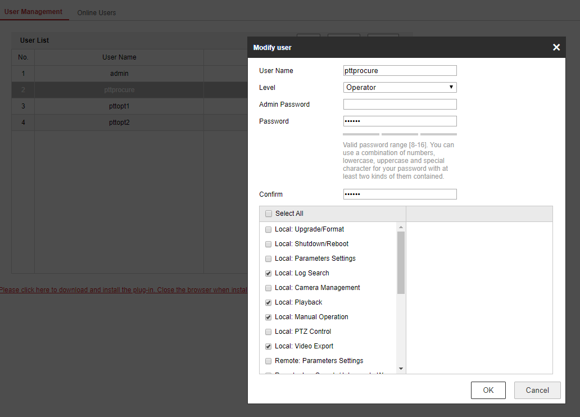Click into the Password field

[x=400, y=121]
